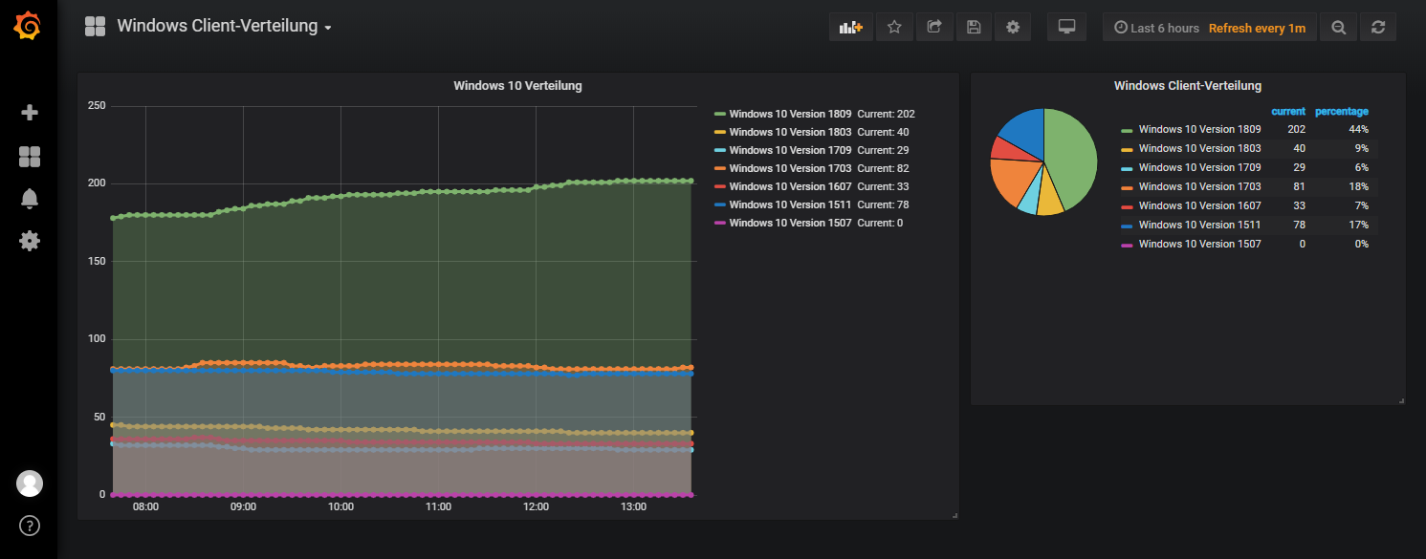The width and height of the screenshot is (1426, 559).
Task: Toggle Windows 10 Version 1809 series in graph legend
Action: [790, 114]
